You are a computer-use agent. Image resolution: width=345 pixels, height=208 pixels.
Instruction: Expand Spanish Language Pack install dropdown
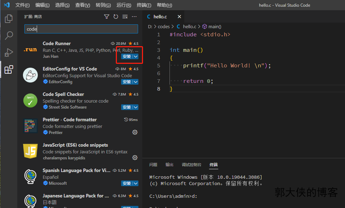[x=136, y=183]
